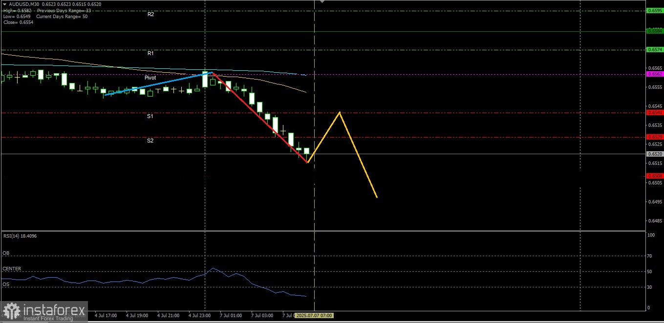Viewport: 664px width, 323px height.
Task: Click the RSI(14) 18.4096 indicator label
Action: pos(20,236)
